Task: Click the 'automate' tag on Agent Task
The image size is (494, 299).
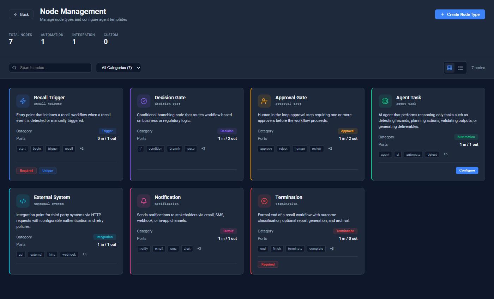Action: click(413, 155)
